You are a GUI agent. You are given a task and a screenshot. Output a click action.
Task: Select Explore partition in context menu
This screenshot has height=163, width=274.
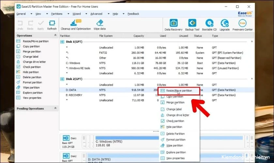pos(179,152)
